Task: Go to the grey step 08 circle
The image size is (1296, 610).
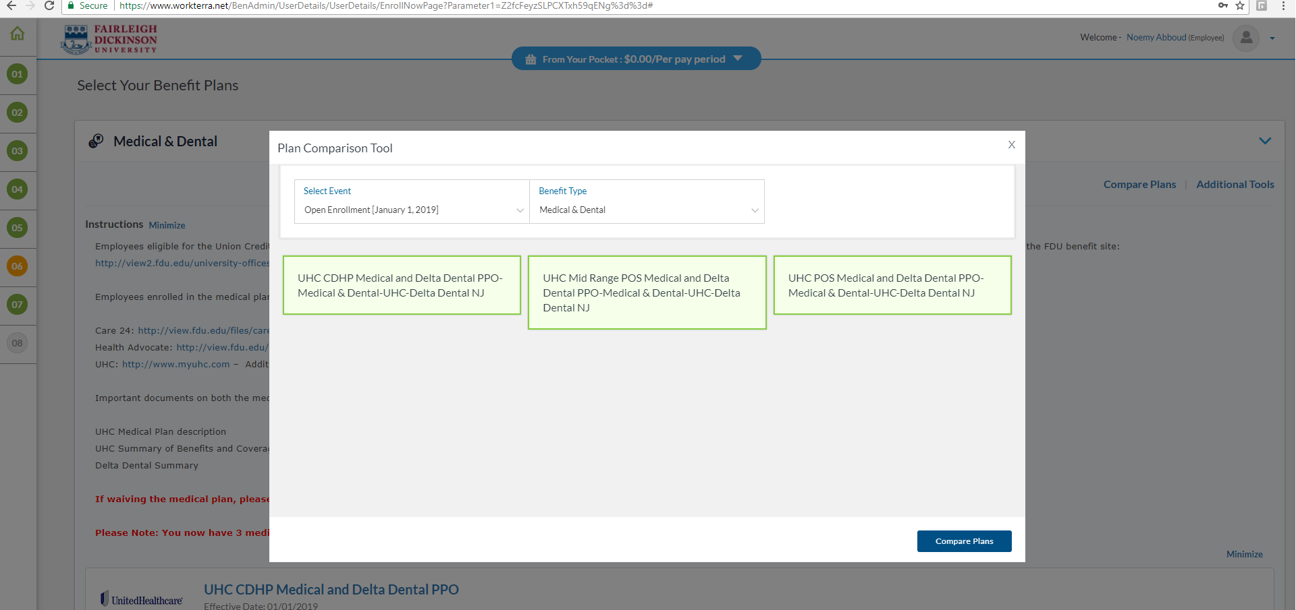Action: point(18,343)
